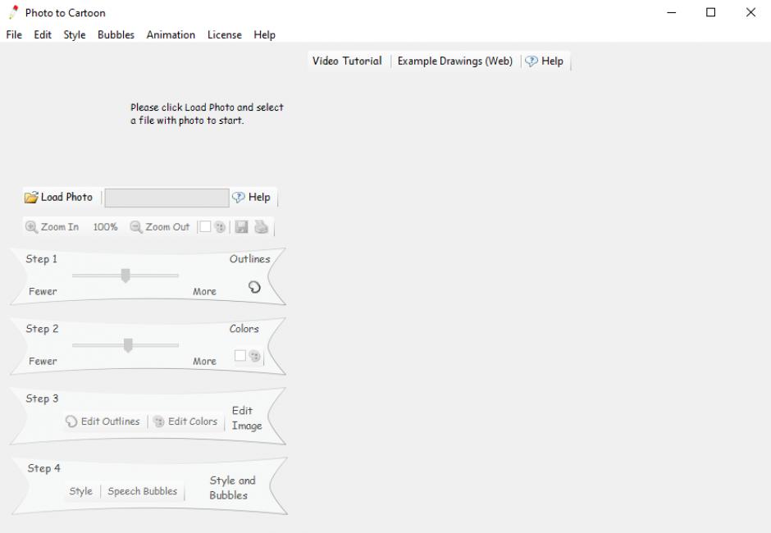
Task: Open the License menu
Action: coord(224,35)
